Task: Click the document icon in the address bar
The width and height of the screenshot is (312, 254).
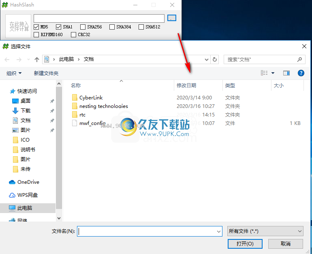Action: [x=47, y=59]
